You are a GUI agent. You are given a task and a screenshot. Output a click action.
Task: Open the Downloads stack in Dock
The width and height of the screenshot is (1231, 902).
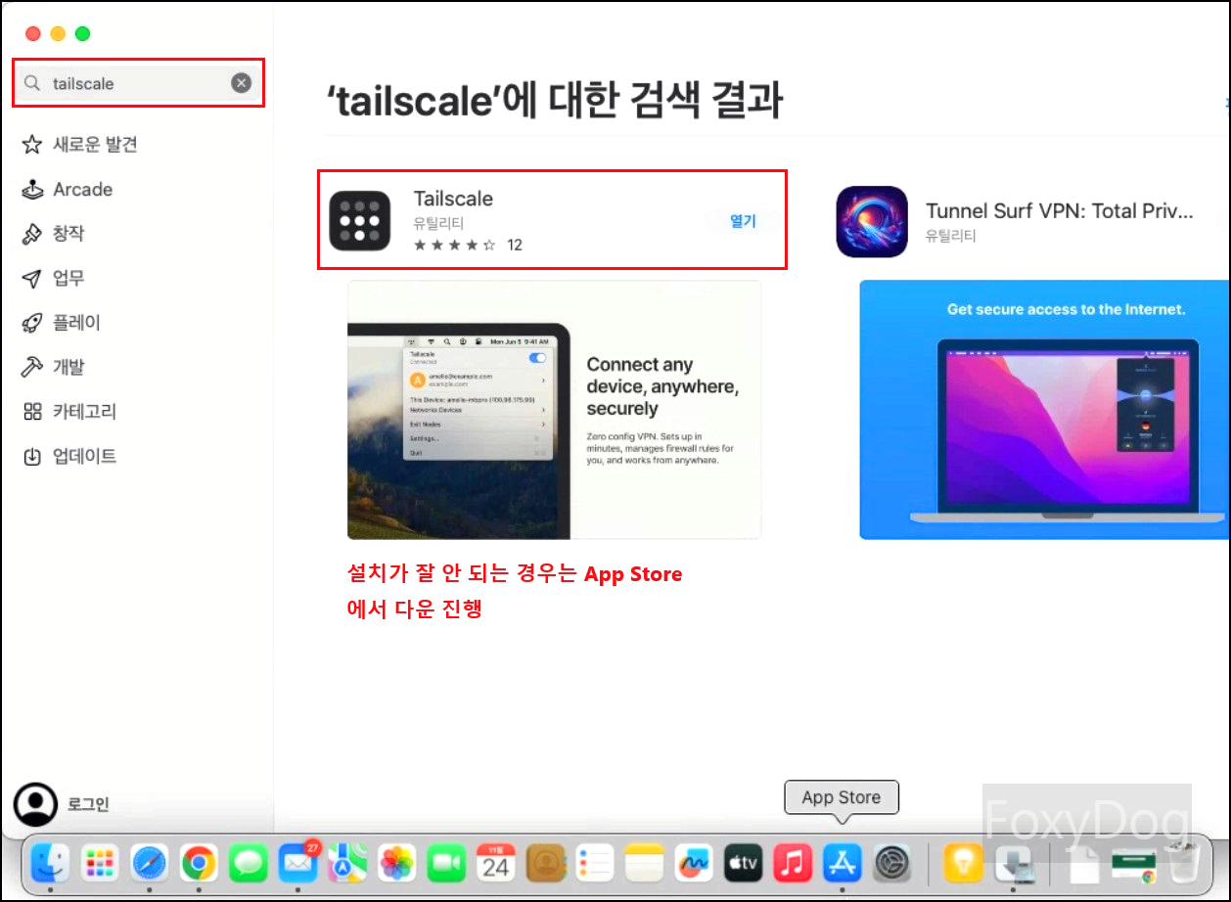pyautogui.click(x=1013, y=863)
